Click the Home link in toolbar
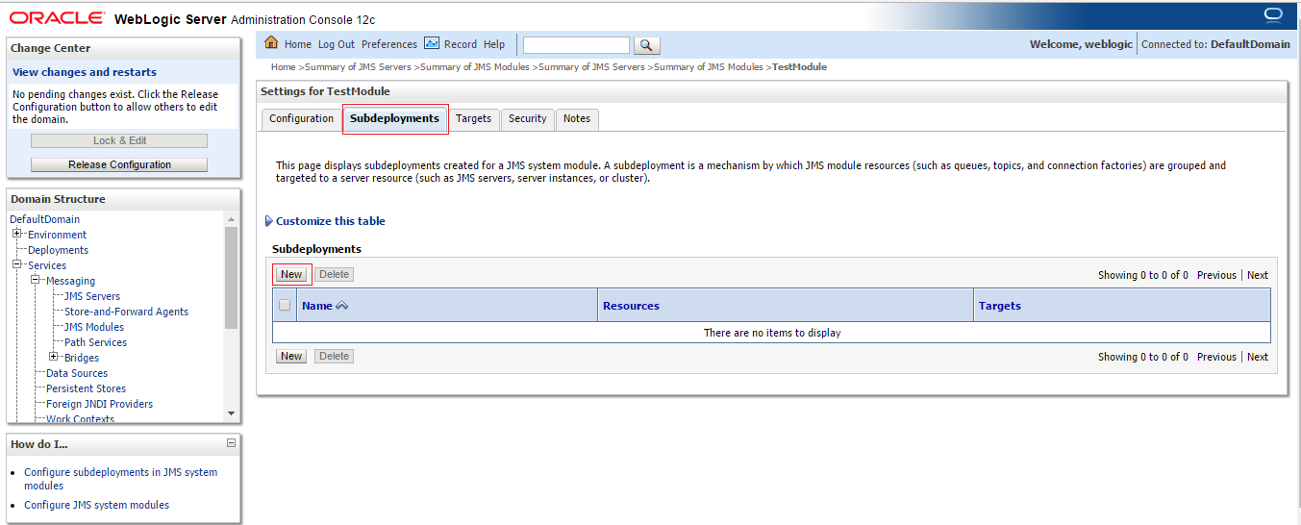Screen dimensions: 1301x525 (298, 44)
